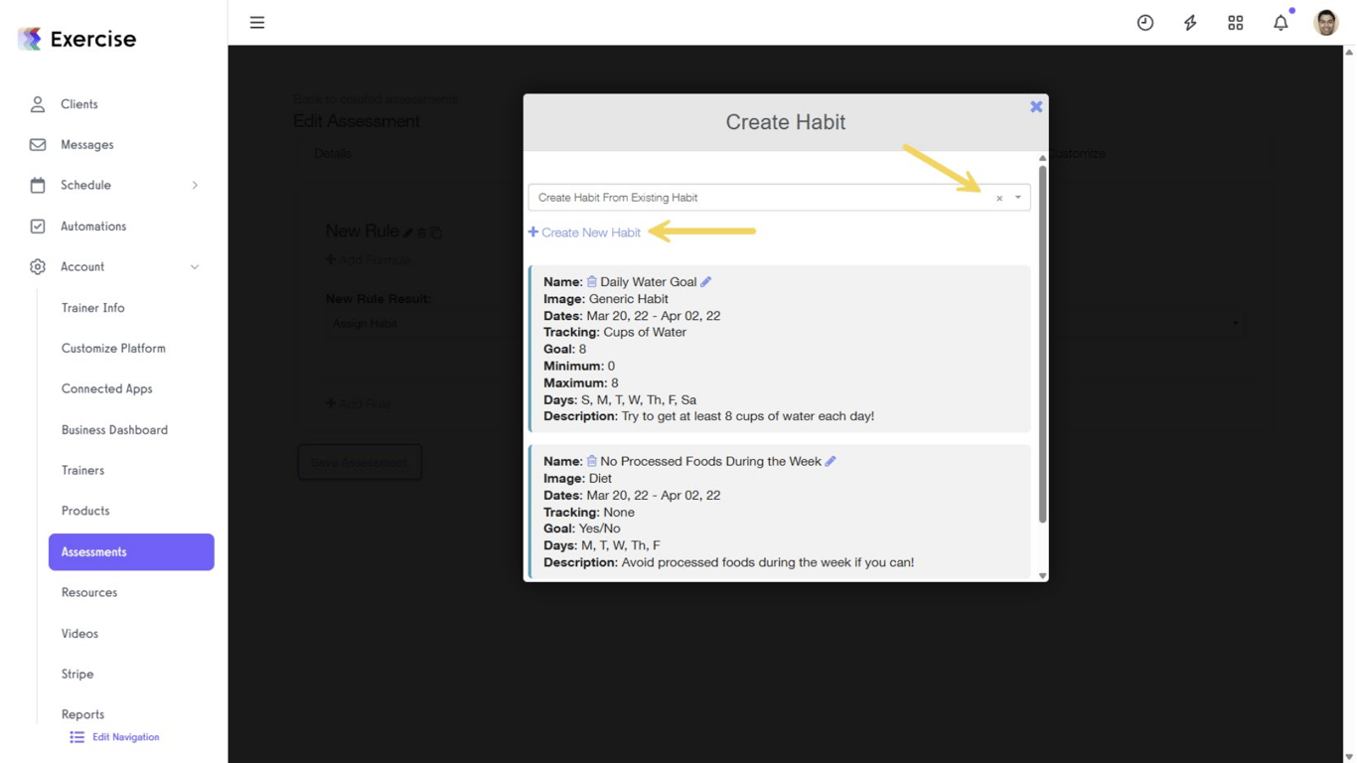Click the copy icon beside Daily Water Goal

[x=590, y=281]
